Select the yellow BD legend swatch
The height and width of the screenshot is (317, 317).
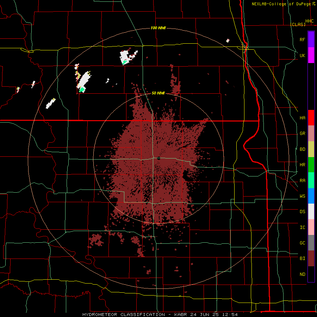pos(311,149)
